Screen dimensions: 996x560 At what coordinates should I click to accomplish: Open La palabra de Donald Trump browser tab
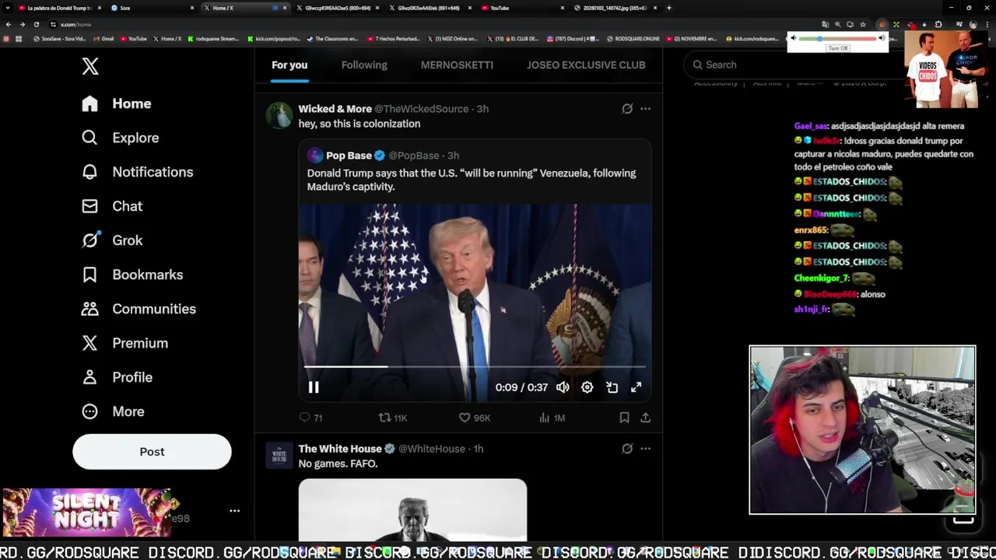[58, 8]
